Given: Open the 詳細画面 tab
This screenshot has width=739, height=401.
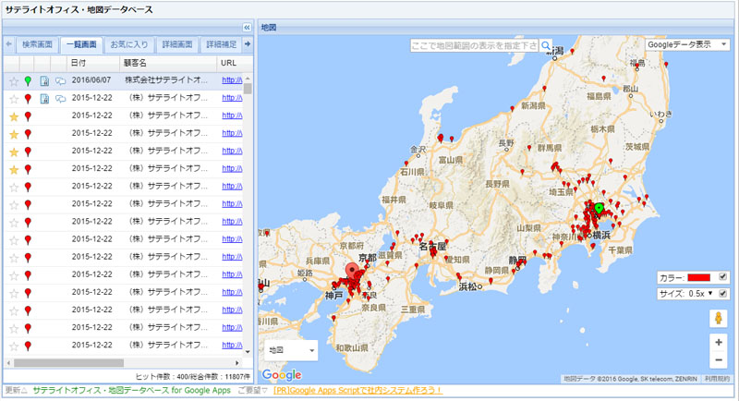Looking at the screenshot, I should 177,44.
